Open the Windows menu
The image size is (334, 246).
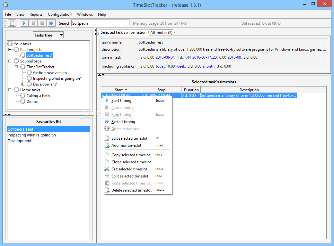[85, 14]
